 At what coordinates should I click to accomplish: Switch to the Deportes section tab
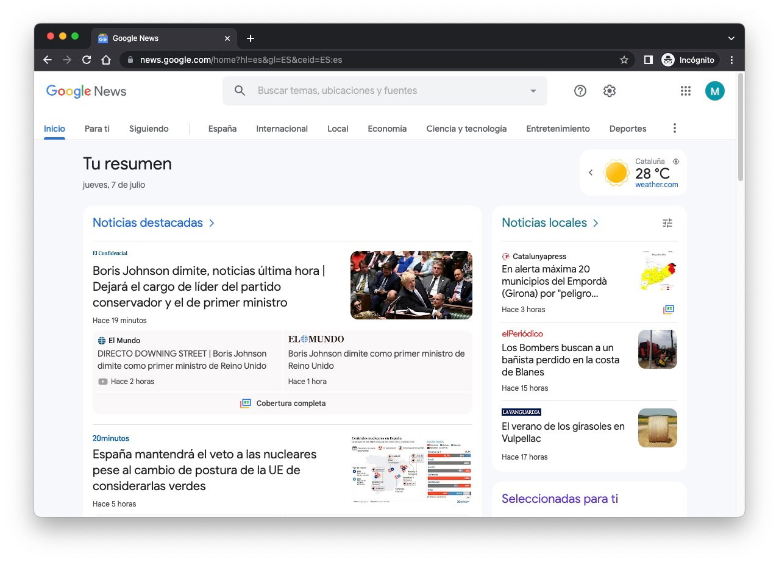[x=627, y=129]
